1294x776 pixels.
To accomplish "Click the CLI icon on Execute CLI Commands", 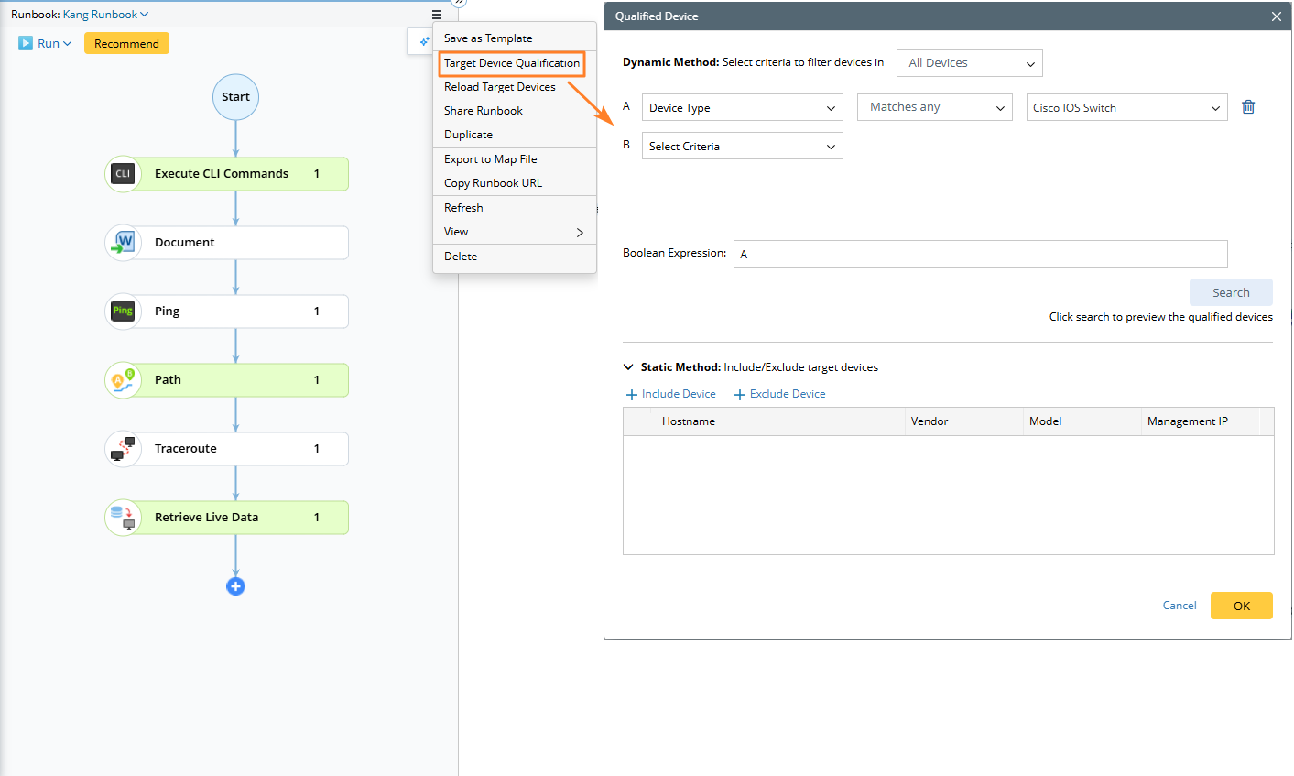I will (x=123, y=174).
